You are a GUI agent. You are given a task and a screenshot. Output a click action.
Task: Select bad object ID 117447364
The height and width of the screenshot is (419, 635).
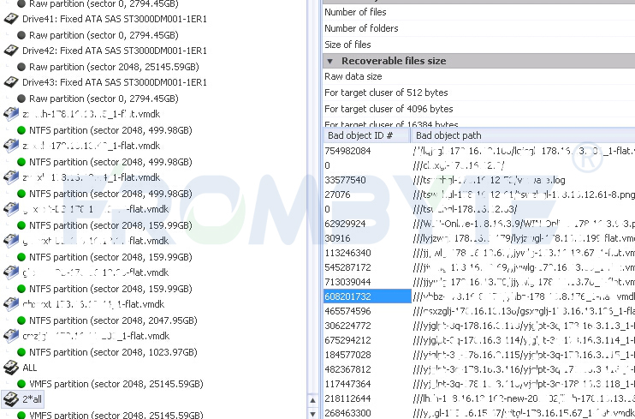tap(347, 385)
